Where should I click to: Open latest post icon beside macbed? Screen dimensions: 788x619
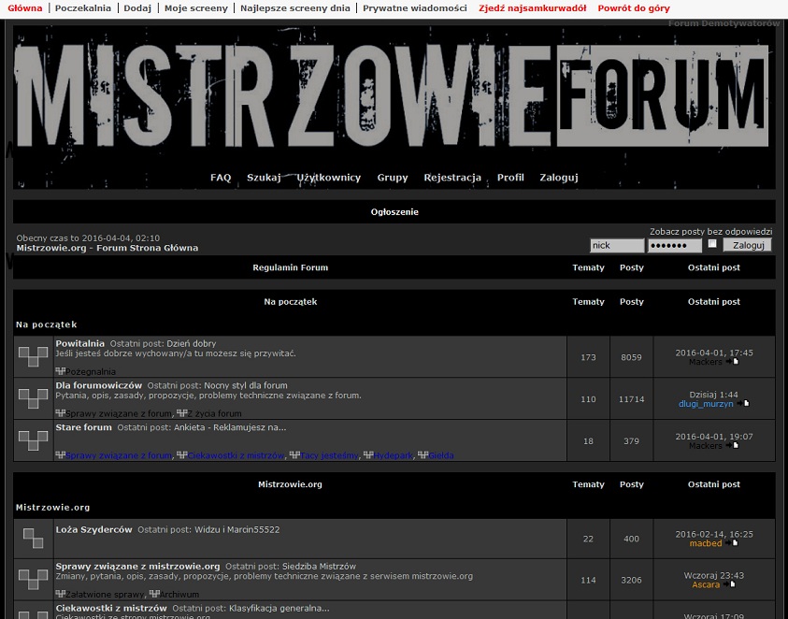click(732, 543)
